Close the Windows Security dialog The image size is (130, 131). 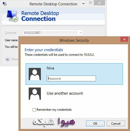(124, 39)
